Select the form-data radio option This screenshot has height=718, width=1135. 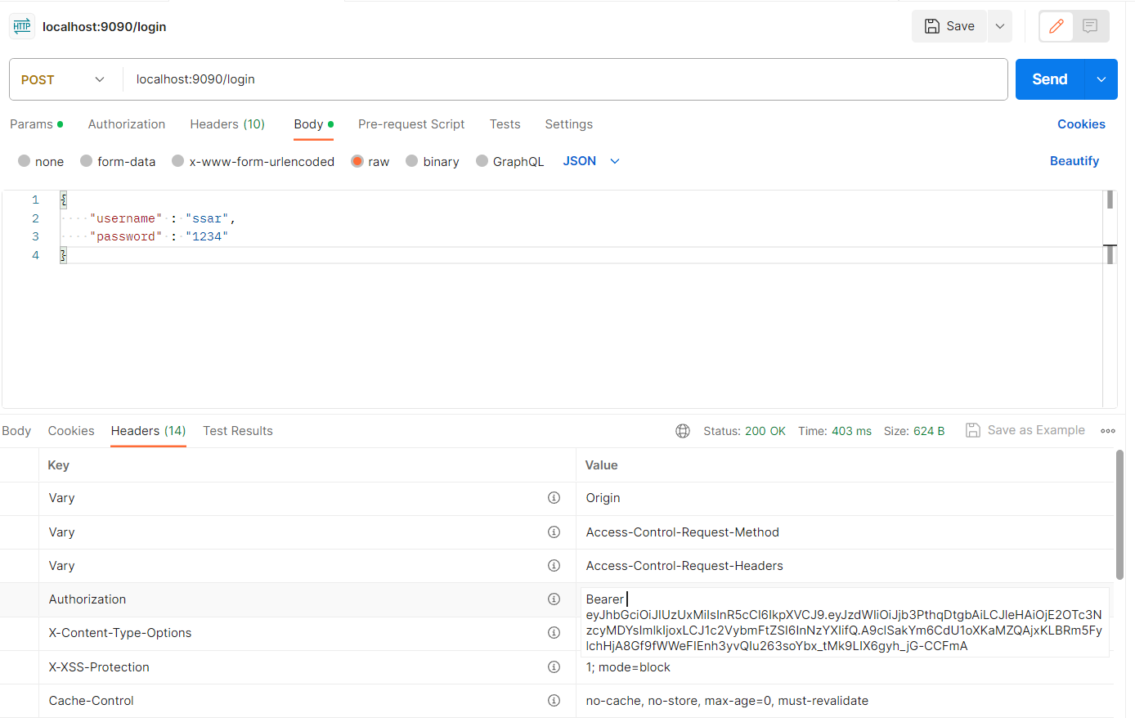pyautogui.click(x=86, y=161)
